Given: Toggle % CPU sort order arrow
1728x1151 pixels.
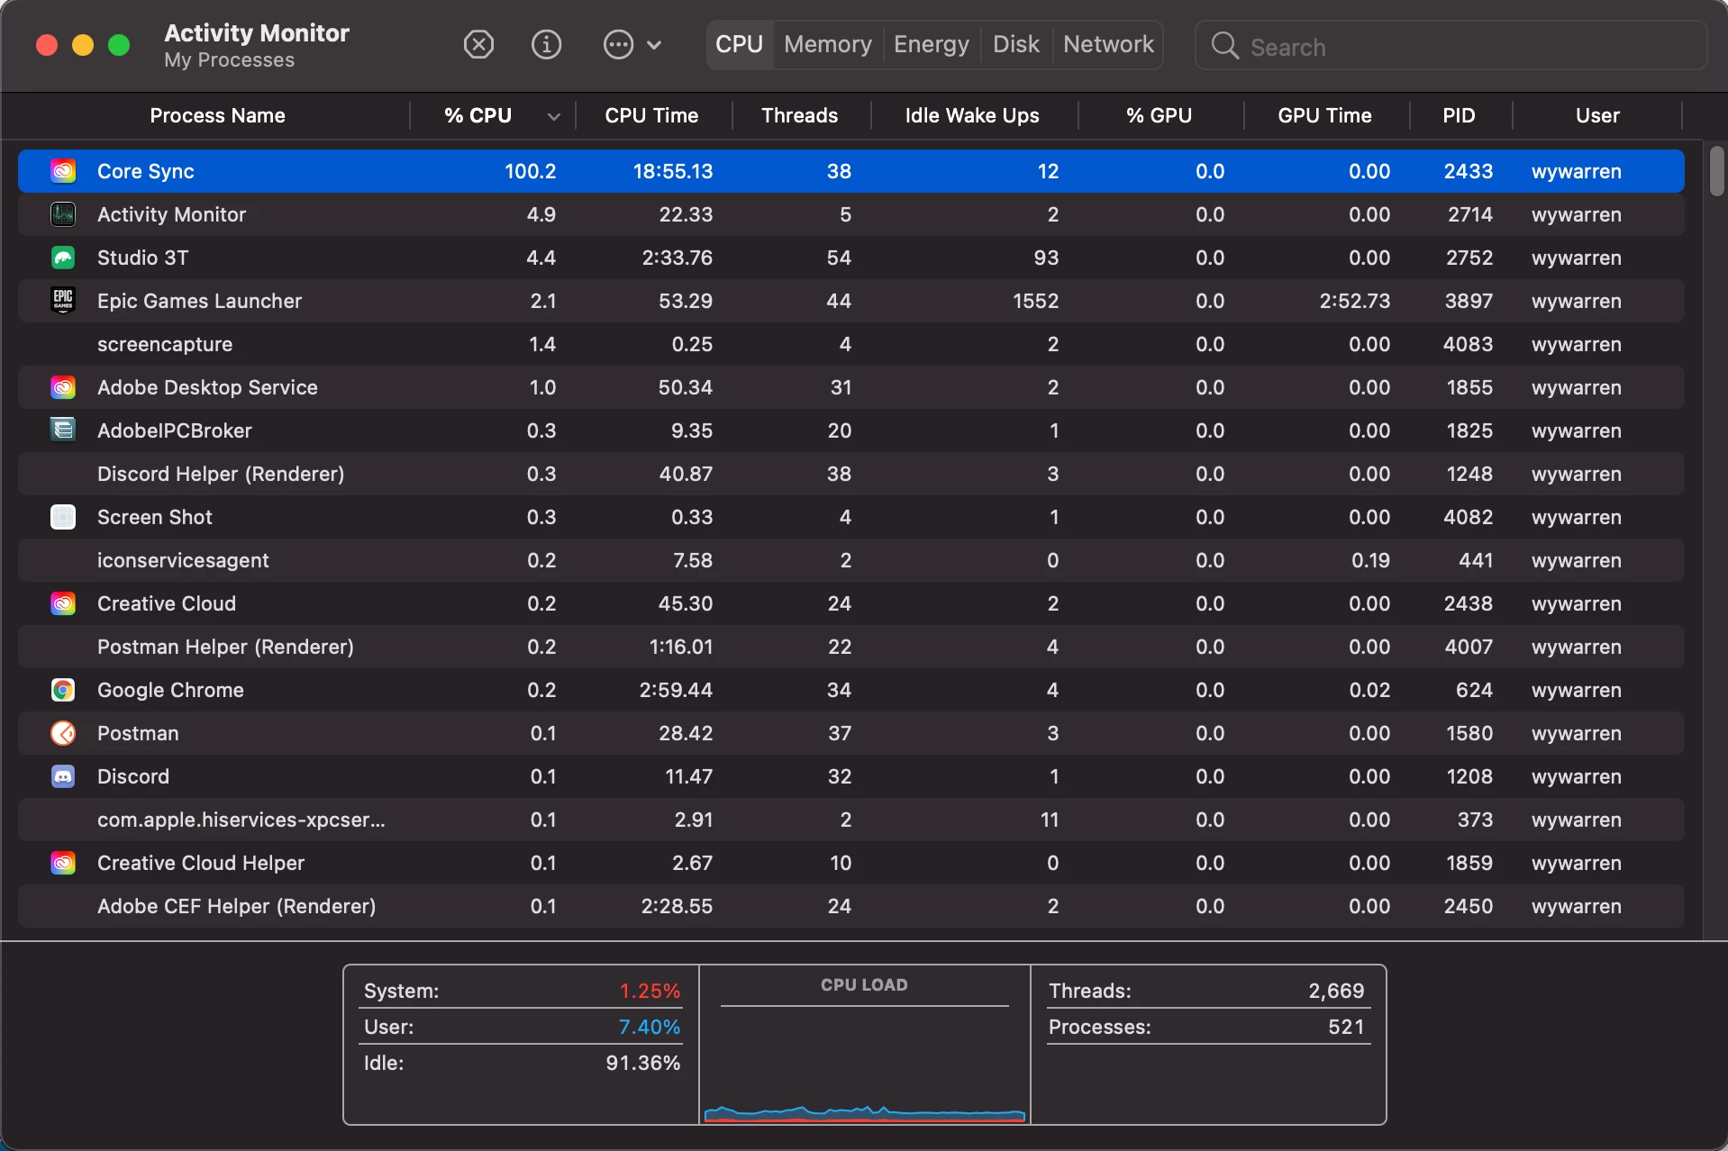Looking at the screenshot, I should click(553, 116).
